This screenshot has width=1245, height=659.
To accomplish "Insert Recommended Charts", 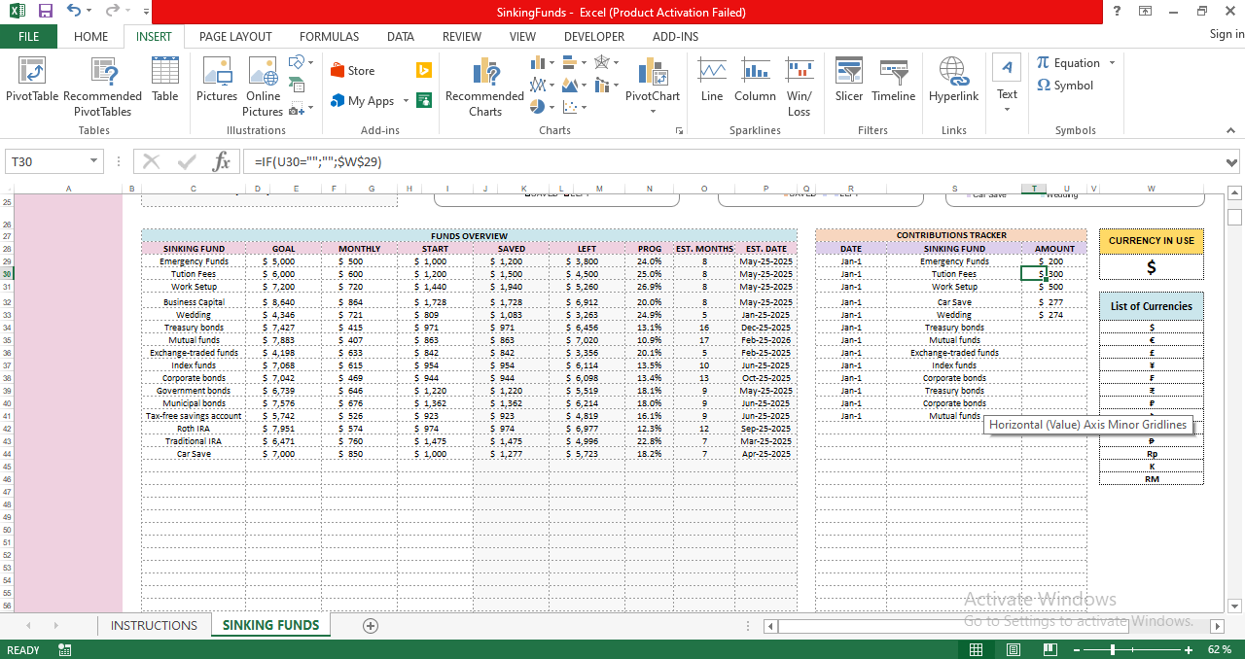I will pyautogui.click(x=484, y=86).
